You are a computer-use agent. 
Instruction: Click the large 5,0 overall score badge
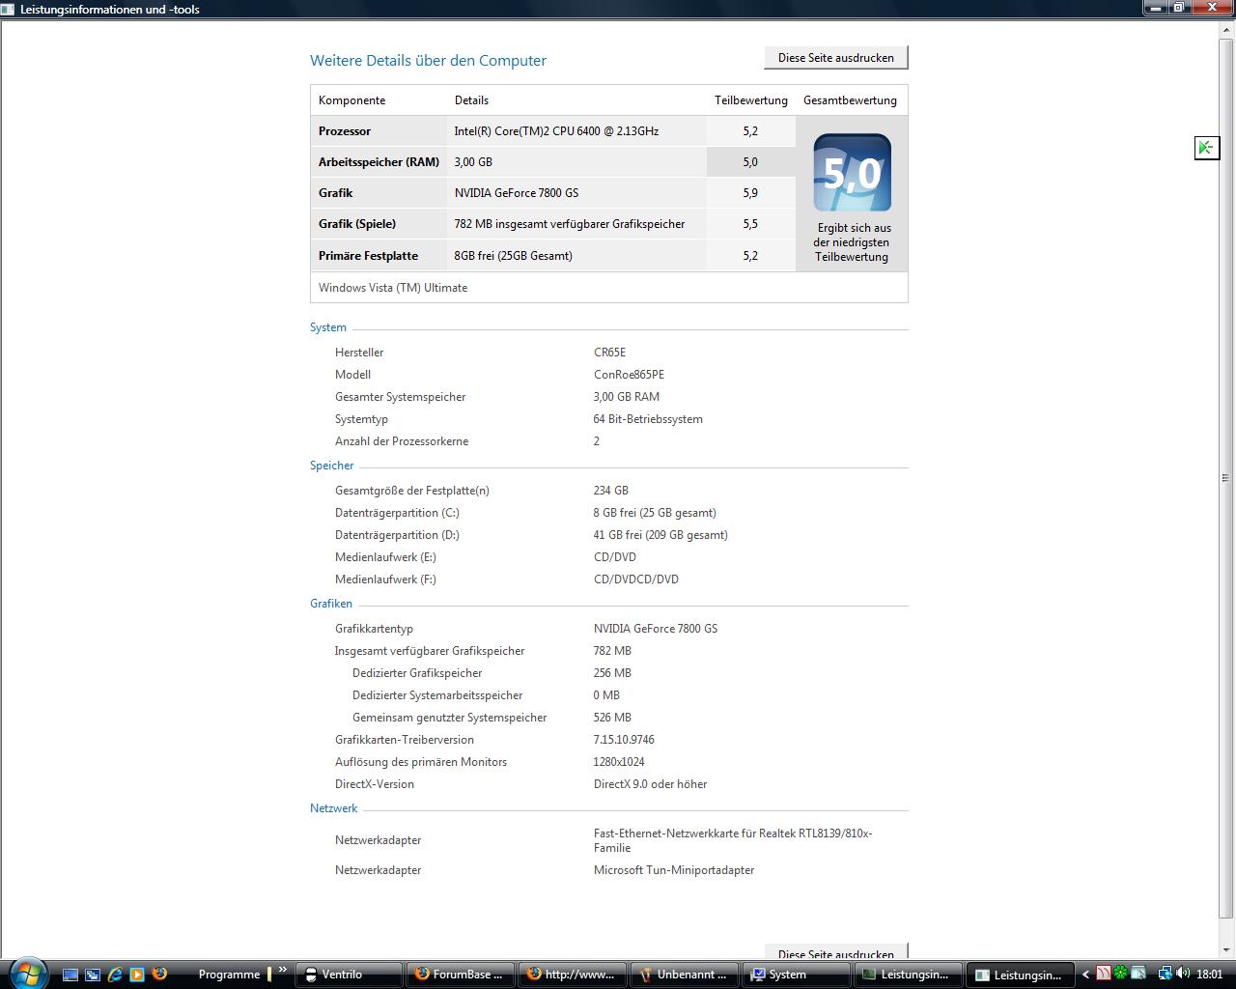click(x=852, y=173)
